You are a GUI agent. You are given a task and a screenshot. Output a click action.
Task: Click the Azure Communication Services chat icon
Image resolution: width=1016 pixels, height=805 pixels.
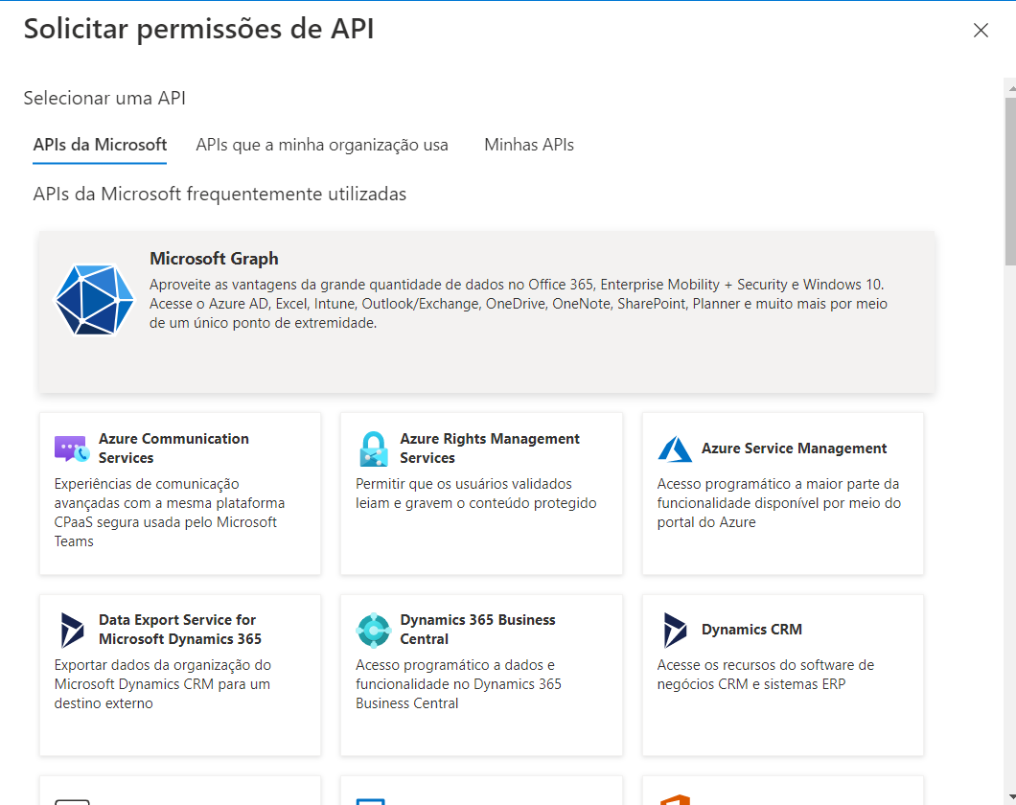(71, 448)
